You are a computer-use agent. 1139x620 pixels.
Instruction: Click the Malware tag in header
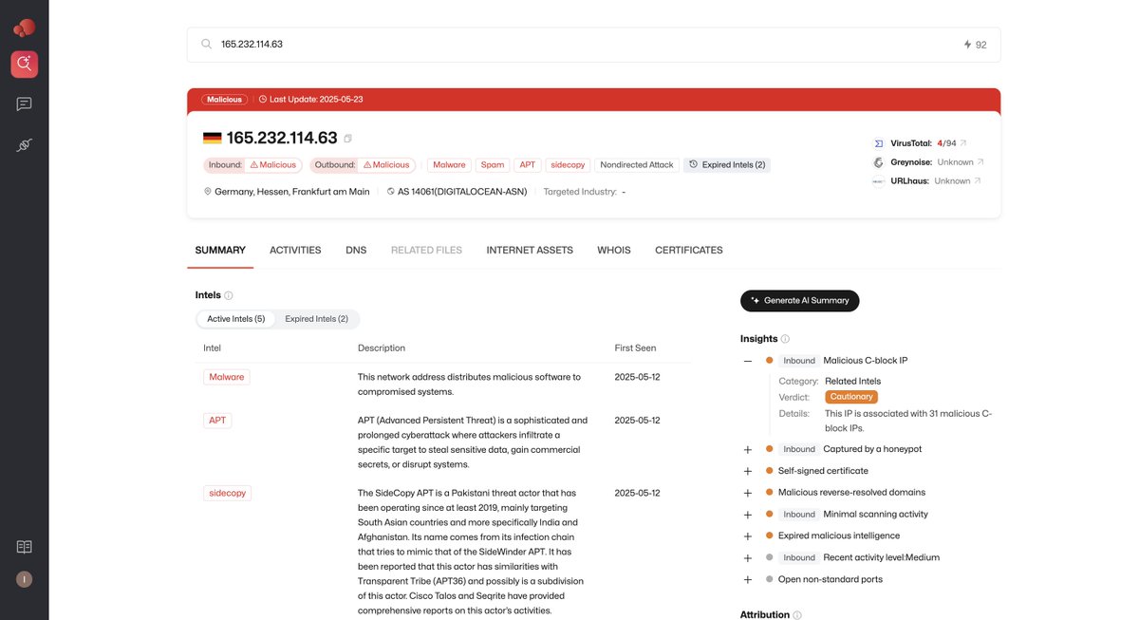click(449, 164)
